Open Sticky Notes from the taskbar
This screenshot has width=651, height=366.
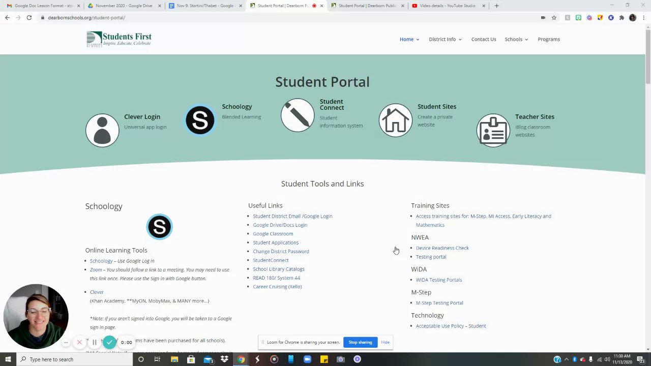click(x=324, y=359)
